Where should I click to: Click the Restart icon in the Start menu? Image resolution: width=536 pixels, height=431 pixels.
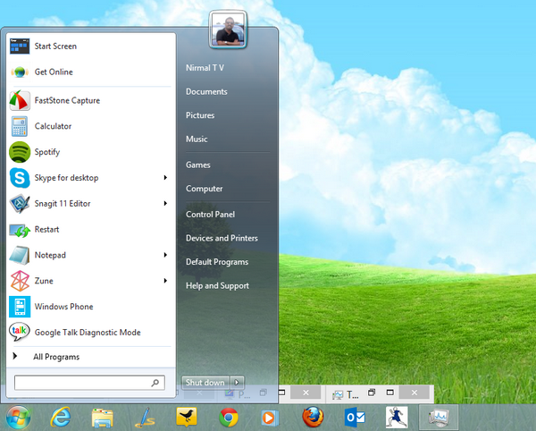20,230
